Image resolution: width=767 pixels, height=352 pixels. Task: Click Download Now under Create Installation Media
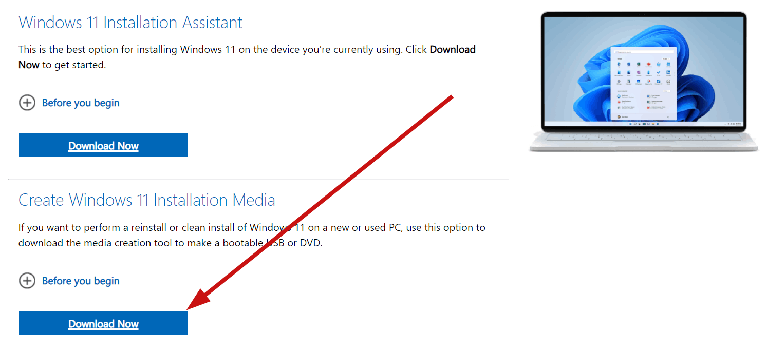(x=103, y=323)
